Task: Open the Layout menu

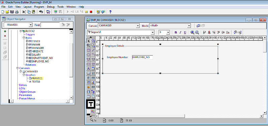Action: point(27,7)
